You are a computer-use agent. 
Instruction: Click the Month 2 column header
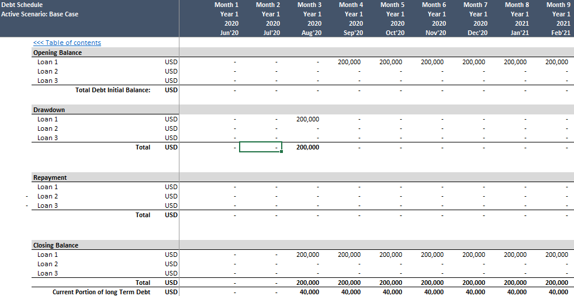268,5
